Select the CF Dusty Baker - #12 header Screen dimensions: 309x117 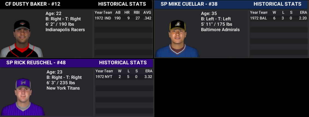pyautogui.click(x=33, y=4)
